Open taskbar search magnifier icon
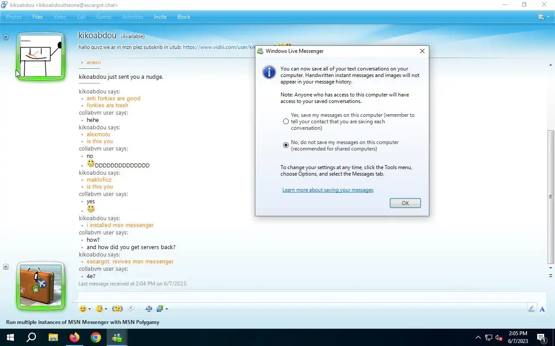The height and width of the screenshot is (346, 555). tap(31, 337)
